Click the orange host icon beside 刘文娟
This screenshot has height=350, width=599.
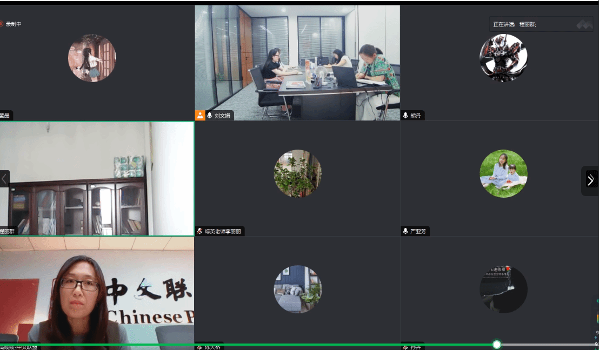click(200, 116)
